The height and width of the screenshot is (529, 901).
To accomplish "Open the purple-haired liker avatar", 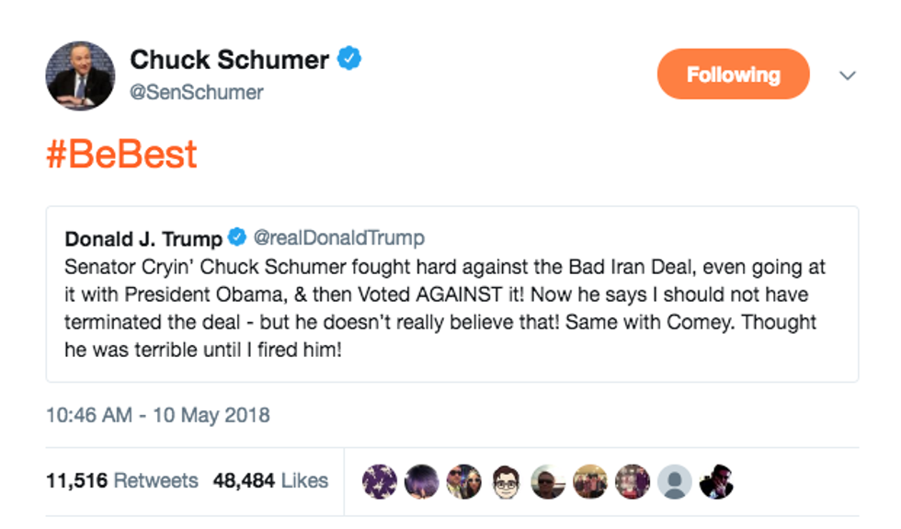I will pyautogui.click(x=422, y=480).
